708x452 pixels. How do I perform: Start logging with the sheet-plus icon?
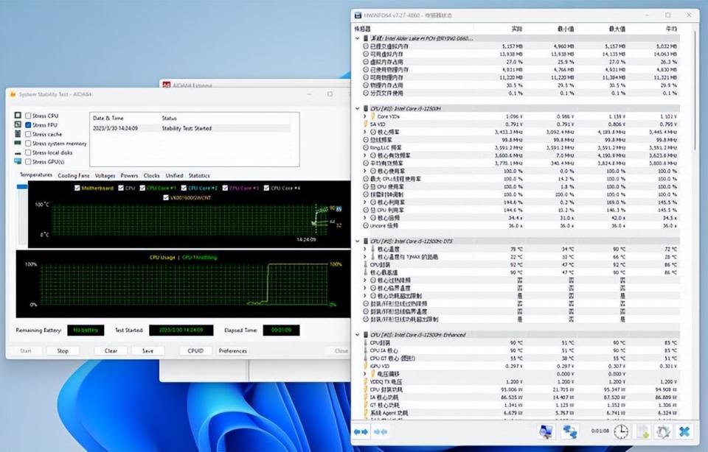tap(642, 431)
